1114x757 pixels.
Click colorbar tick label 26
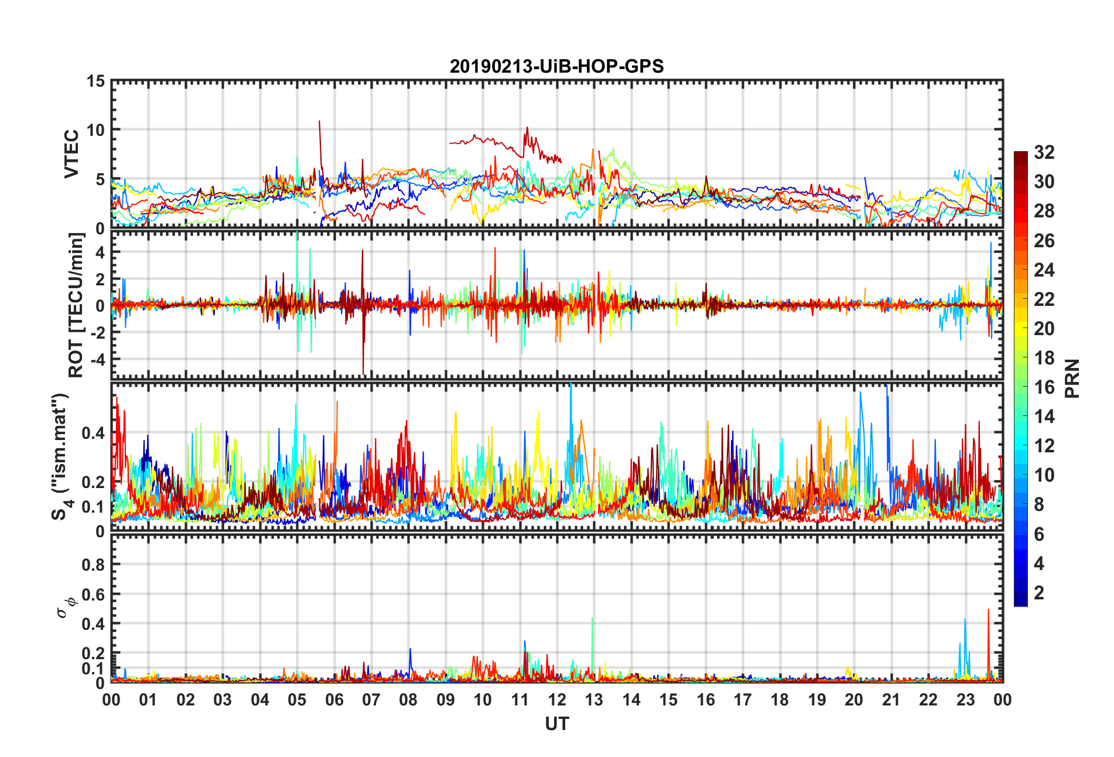click(x=1044, y=240)
